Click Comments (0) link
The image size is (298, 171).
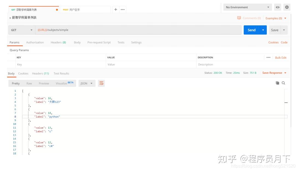(252, 18)
